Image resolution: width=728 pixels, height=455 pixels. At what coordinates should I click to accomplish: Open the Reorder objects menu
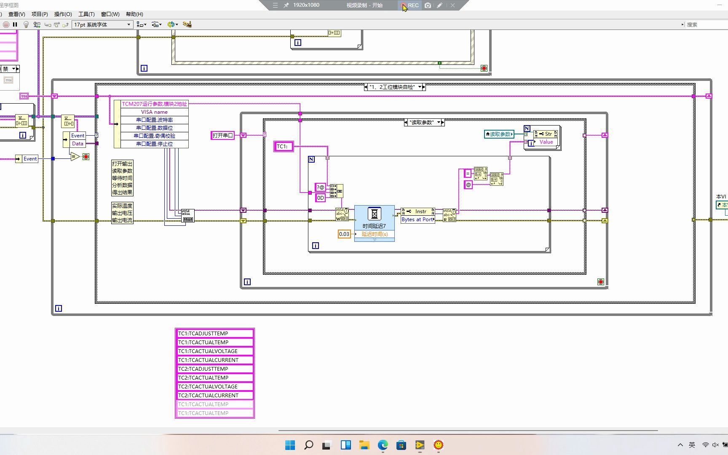click(x=172, y=25)
